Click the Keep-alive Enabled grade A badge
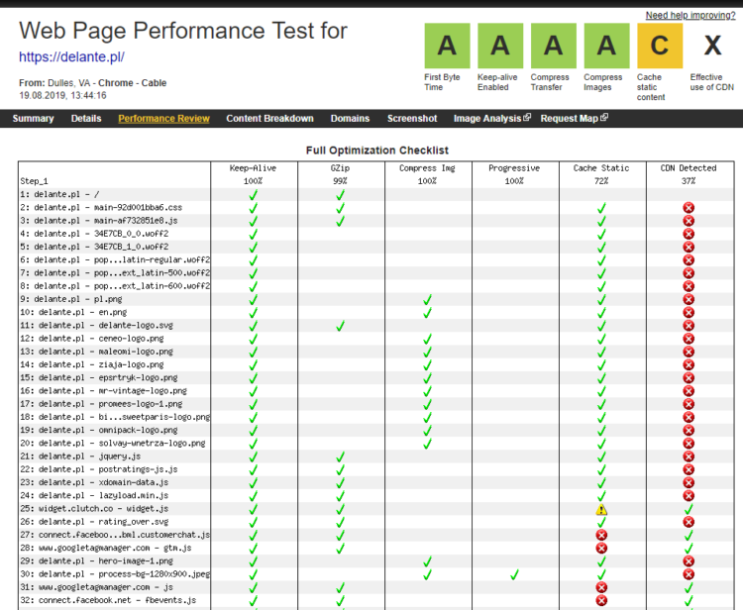This screenshot has width=743, height=610. [499, 46]
